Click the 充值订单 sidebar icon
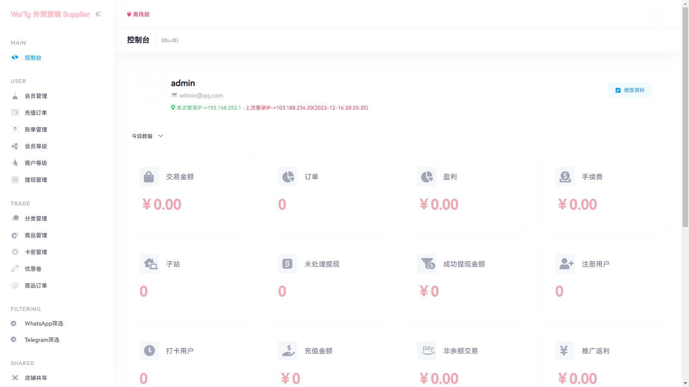This screenshot has width=689, height=387. pos(15,113)
